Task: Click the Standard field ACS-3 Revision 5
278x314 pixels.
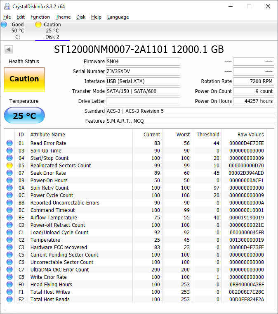Action: (190, 111)
